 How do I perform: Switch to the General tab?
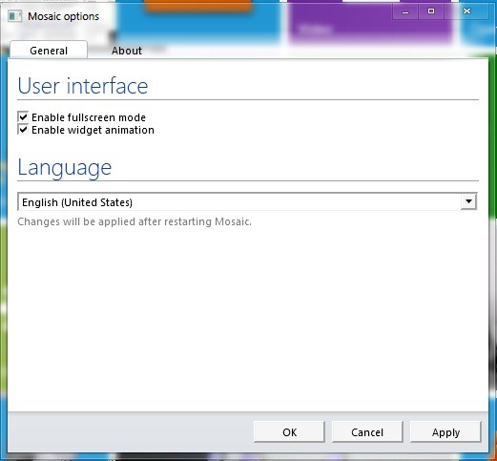pyautogui.click(x=49, y=50)
